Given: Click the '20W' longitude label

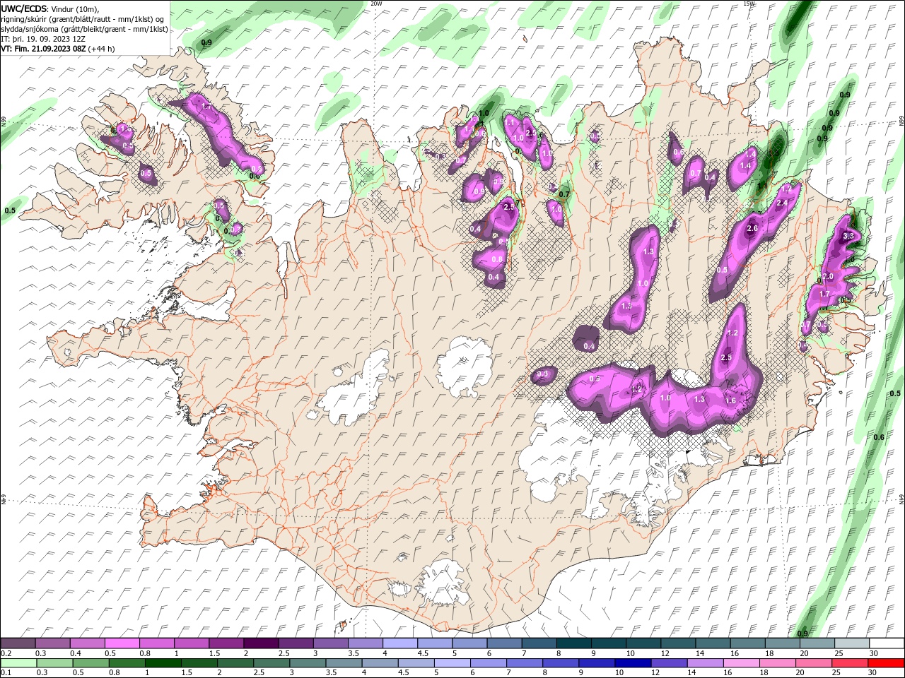Looking at the screenshot, I should click(x=376, y=4).
